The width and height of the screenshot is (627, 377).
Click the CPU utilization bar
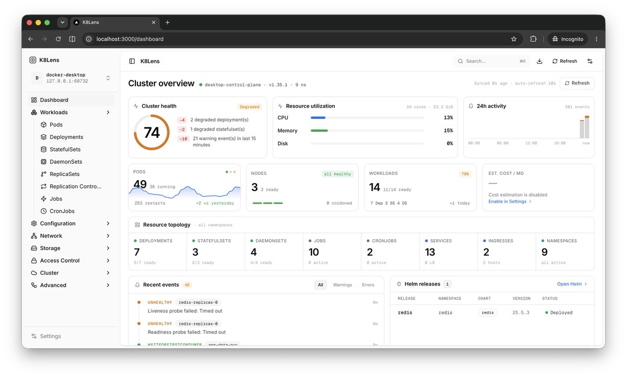point(367,118)
